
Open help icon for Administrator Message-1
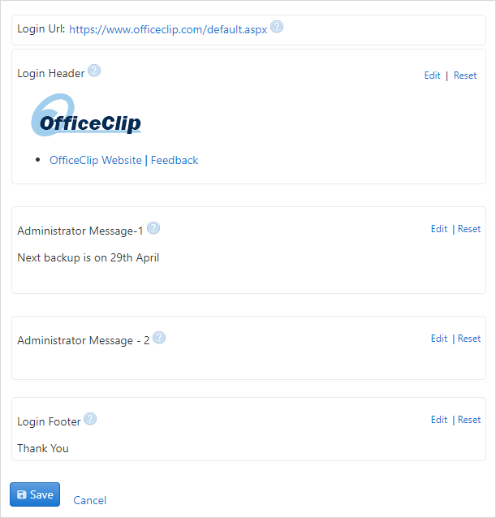tap(153, 228)
